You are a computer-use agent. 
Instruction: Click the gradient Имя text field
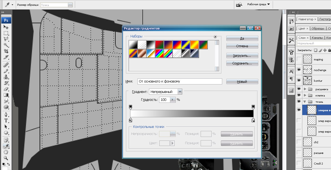[x=180, y=81]
